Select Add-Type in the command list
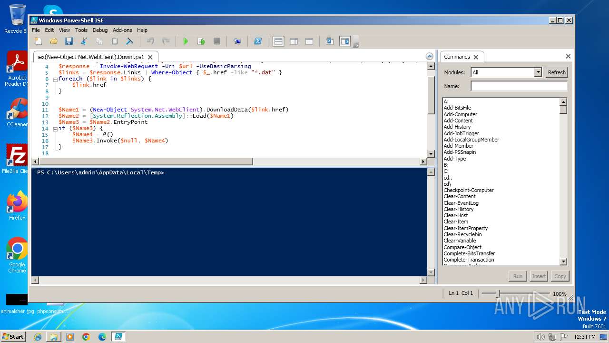609x343 pixels. pos(454,159)
